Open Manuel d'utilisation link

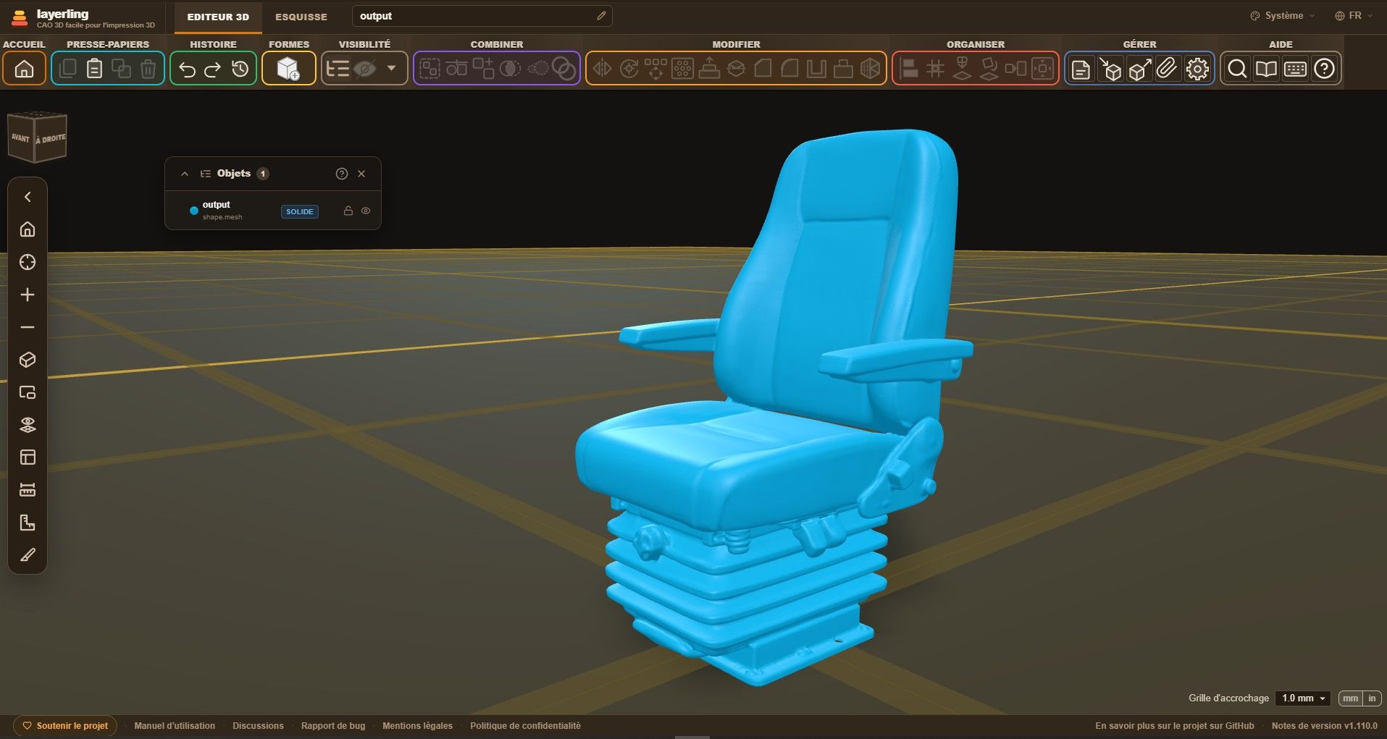175,726
